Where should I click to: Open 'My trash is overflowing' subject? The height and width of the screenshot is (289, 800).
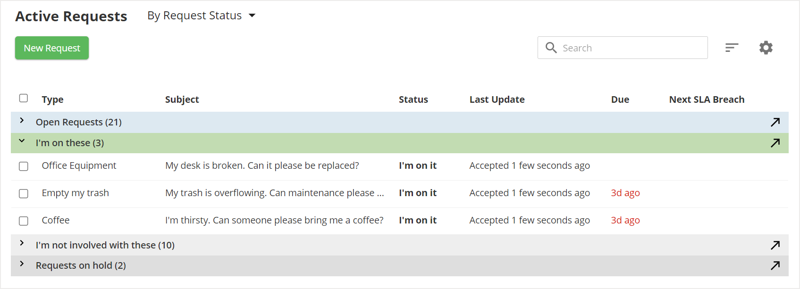coord(275,193)
